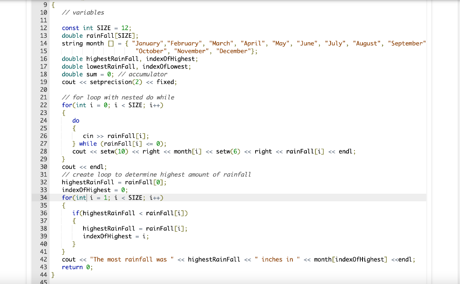Click the return 0 statement

tap(76, 267)
